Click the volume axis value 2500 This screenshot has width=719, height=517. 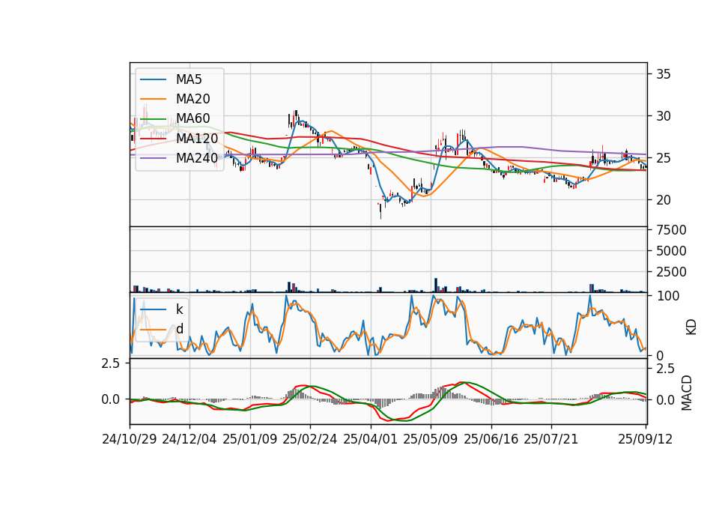click(671, 272)
